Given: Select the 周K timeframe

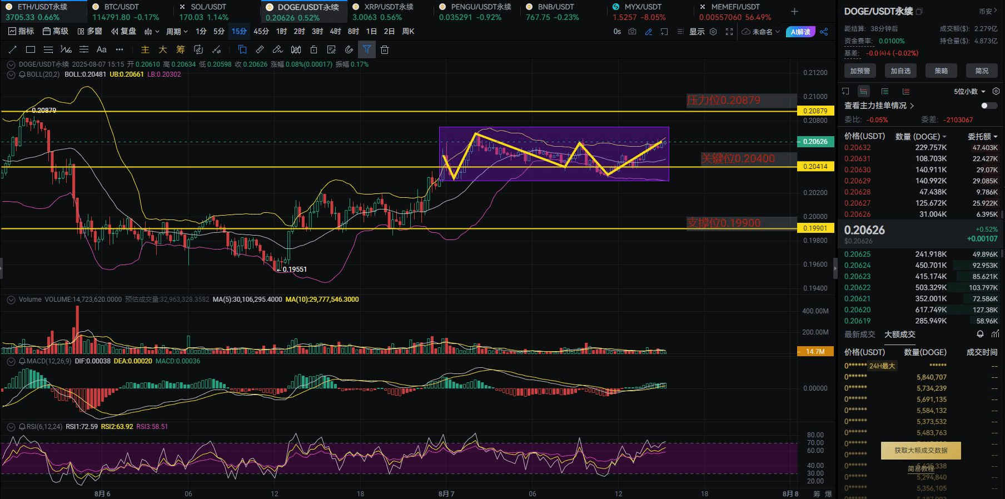Looking at the screenshot, I should point(408,32).
